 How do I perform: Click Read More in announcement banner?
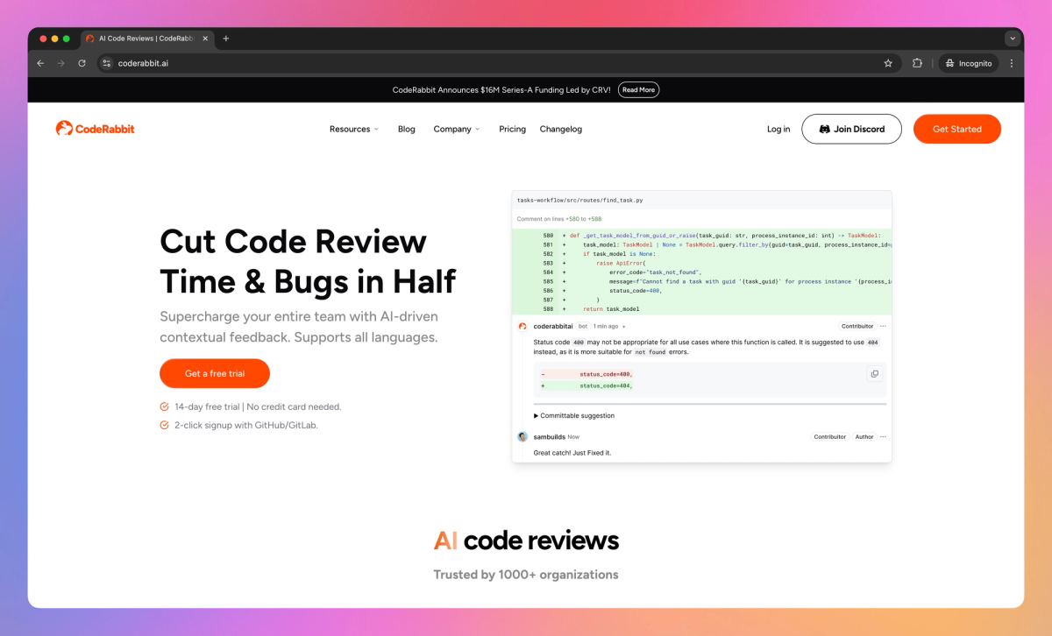coord(638,89)
